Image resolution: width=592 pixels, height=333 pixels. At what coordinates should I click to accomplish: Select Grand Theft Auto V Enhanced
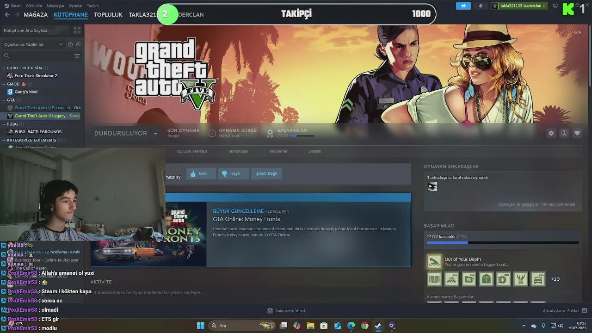pyautogui.click(x=44, y=108)
